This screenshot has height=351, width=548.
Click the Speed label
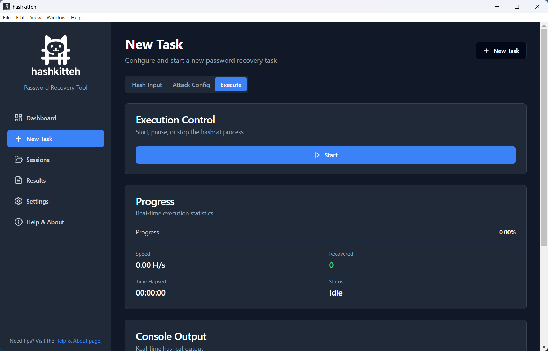coord(143,254)
